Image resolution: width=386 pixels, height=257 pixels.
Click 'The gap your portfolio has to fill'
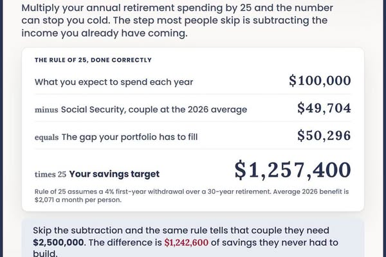[x=129, y=137]
